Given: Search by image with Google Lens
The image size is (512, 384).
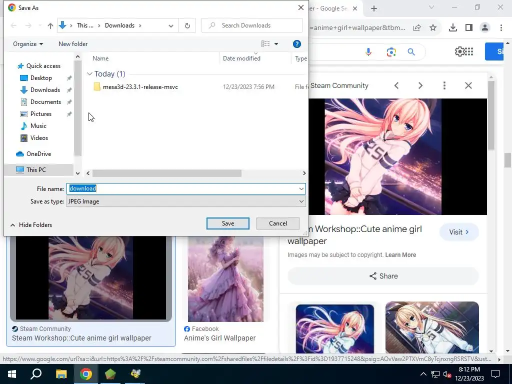Looking at the screenshot, I should [391, 52].
